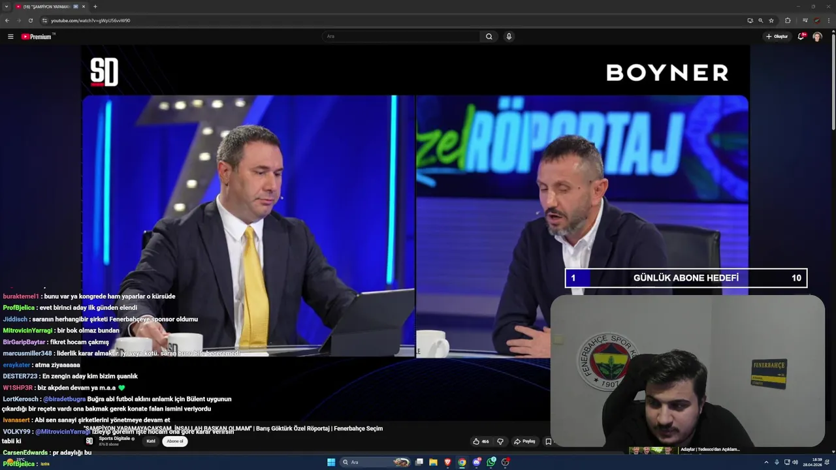Click the chat username CarsenEdwards
The height and width of the screenshot is (470, 836).
click(25, 452)
